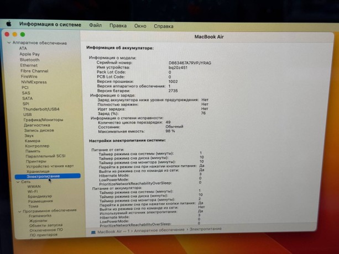The height and width of the screenshot is (254, 339).
Task: Collapse the Сеть section
Action: click(18, 181)
